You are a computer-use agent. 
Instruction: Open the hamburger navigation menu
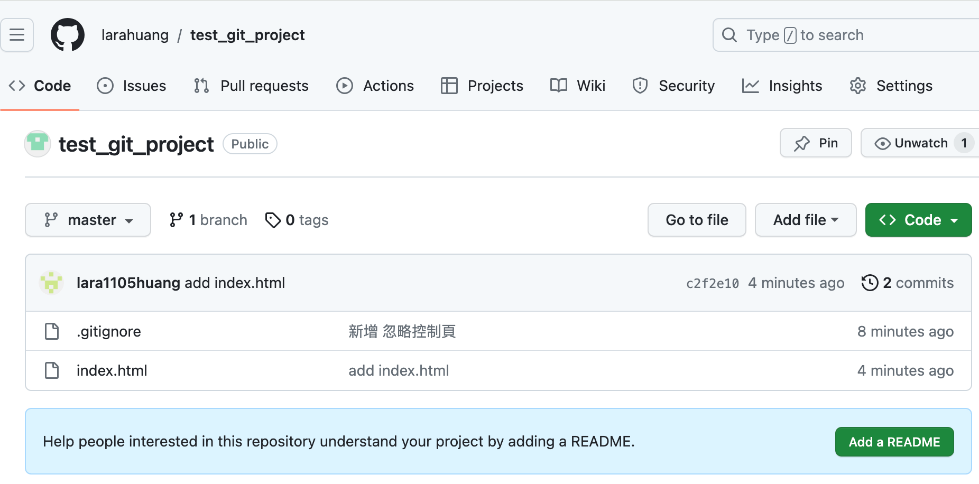17,35
